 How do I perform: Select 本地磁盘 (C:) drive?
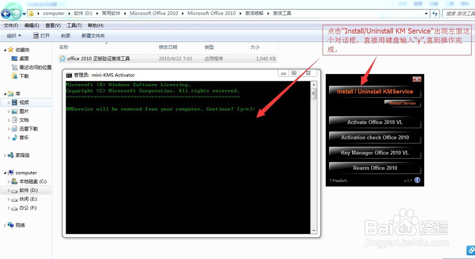33,182
